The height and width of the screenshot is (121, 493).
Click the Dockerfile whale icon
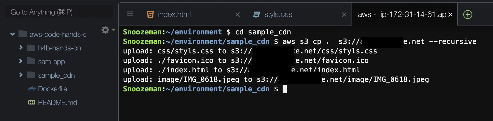32,89
